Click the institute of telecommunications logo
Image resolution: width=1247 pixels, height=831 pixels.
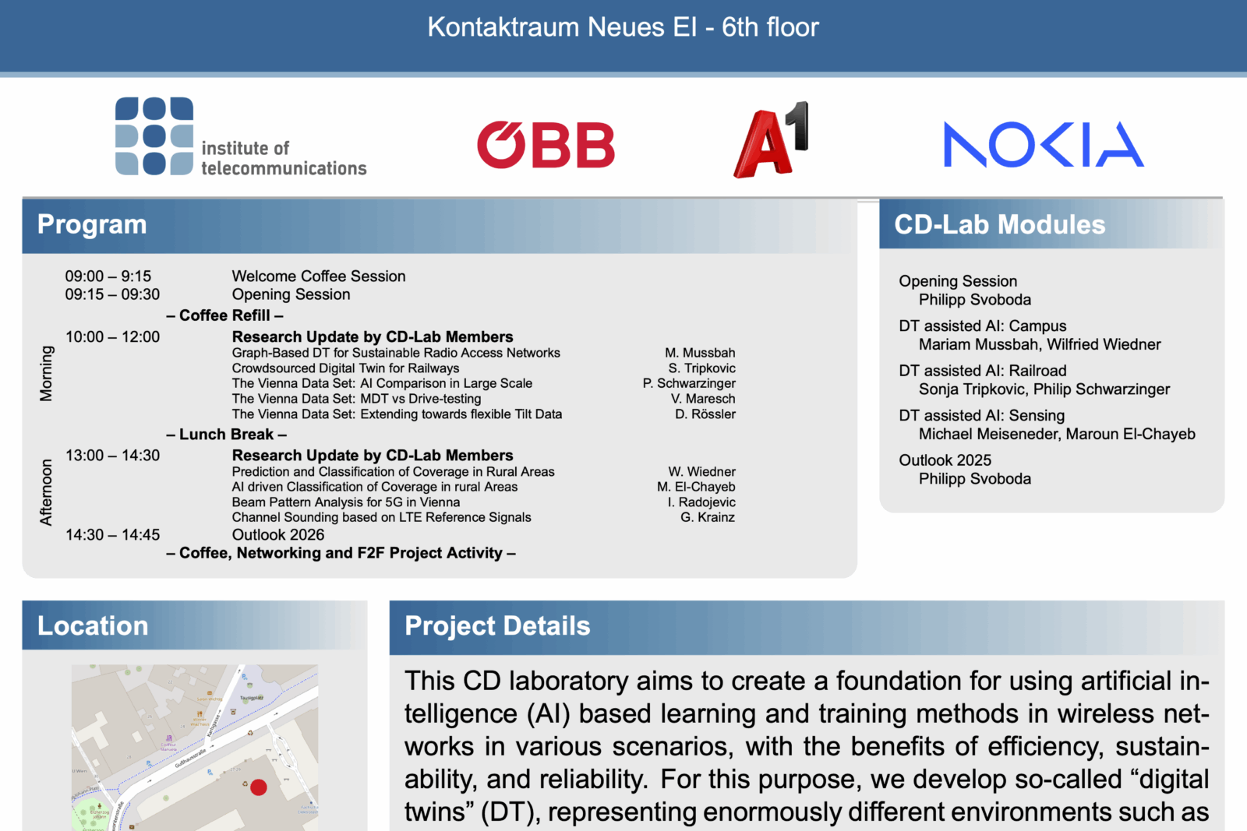[240, 137]
